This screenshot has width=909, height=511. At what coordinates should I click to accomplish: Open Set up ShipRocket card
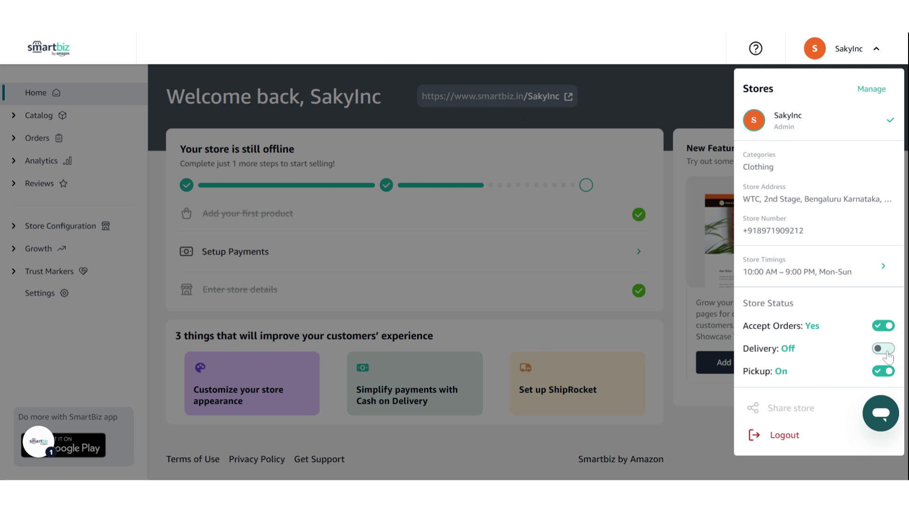click(577, 383)
